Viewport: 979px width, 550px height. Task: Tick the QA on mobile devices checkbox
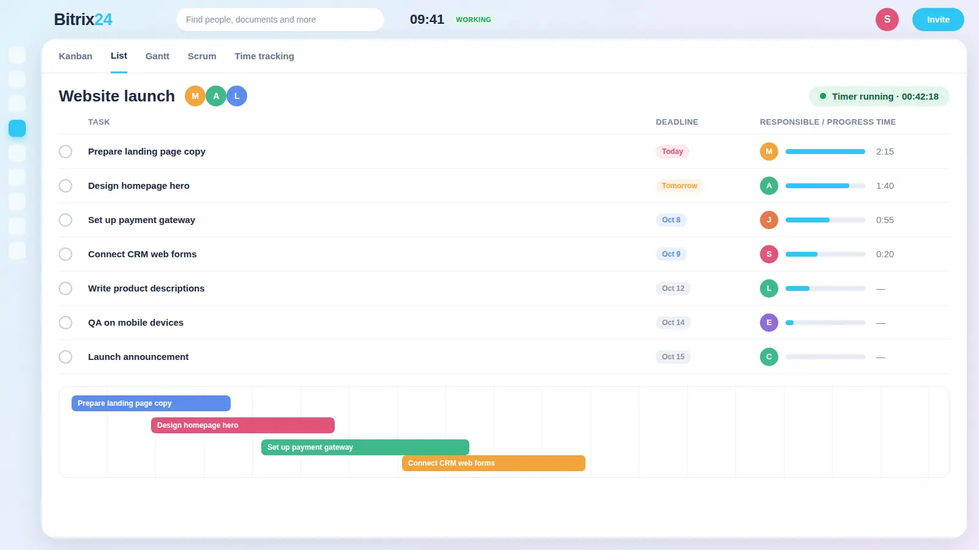65,323
